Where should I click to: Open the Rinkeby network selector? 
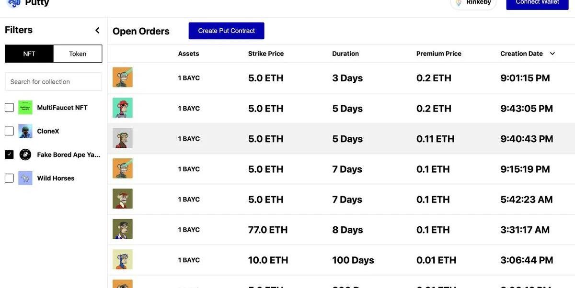(473, 3)
